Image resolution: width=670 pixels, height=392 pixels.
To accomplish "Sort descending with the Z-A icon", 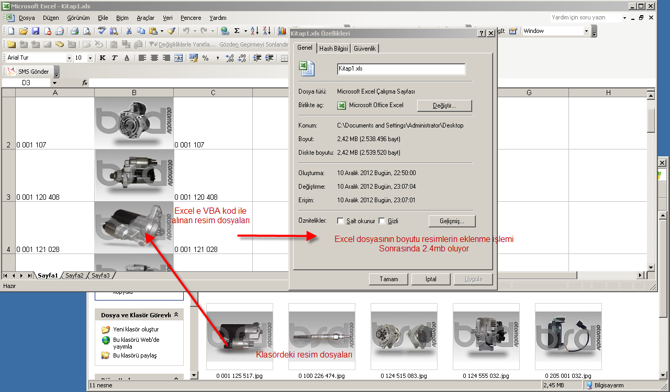I will point(266,31).
